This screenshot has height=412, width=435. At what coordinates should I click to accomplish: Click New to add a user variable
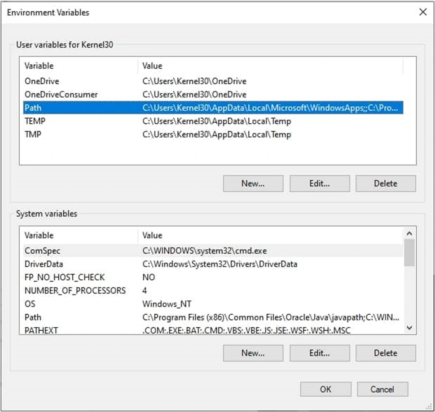pyautogui.click(x=253, y=183)
